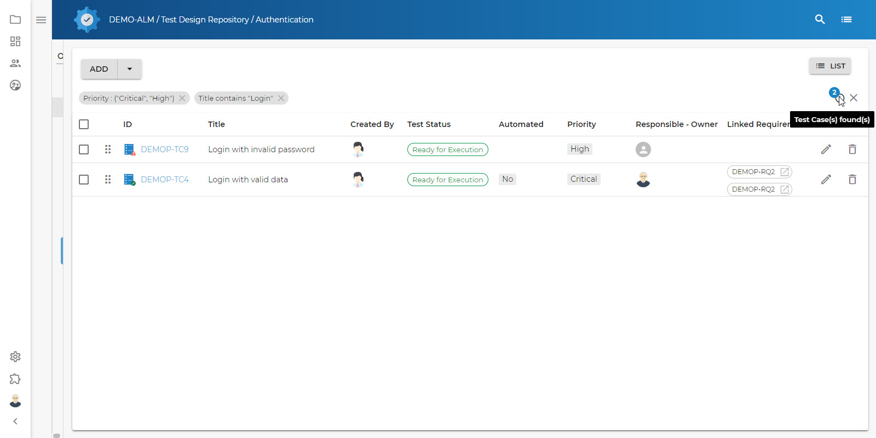
Task: Sort by Test Status column header
Action: pos(429,124)
